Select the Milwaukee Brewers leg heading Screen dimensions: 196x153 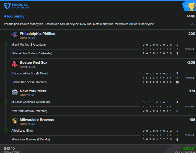click(x=37, y=120)
